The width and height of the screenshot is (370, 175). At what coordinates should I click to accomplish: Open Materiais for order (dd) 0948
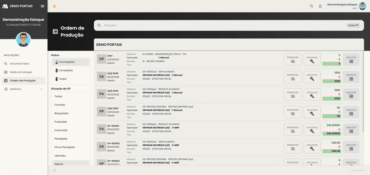pyautogui.click(x=293, y=77)
